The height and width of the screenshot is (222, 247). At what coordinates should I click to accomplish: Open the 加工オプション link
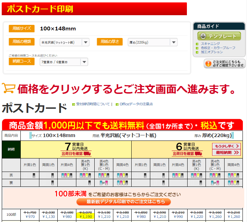[x=211, y=52]
